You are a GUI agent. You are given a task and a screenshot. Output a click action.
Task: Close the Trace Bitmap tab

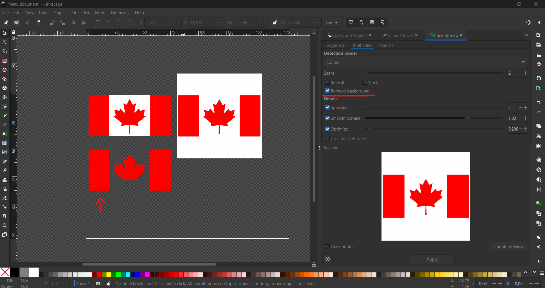coord(461,35)
